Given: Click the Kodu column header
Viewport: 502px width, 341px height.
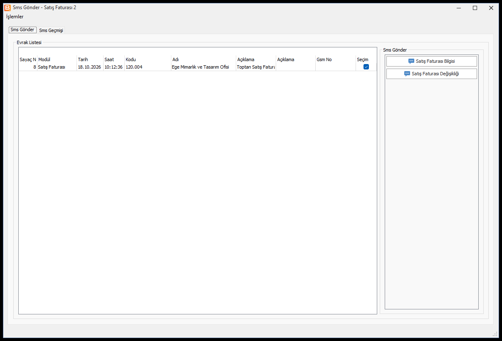Looking at the screenshot, I should [x=148, y=59].
